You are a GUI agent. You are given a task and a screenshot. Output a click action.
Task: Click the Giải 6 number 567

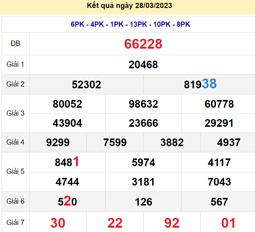pyautogui.click(x=219, y=202)
